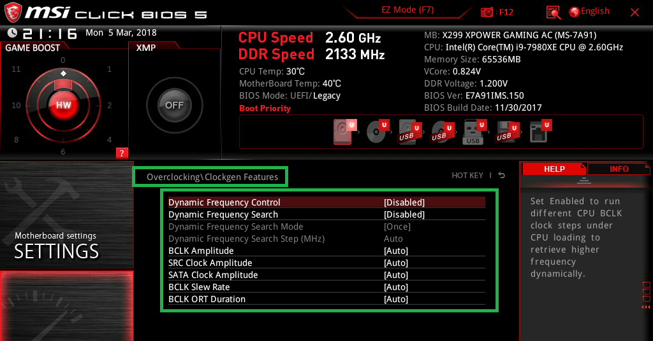Viewport: 653px width, 341px height.
Task: Select the USB floppy boot device icon
Action: [x=507, y=132]
